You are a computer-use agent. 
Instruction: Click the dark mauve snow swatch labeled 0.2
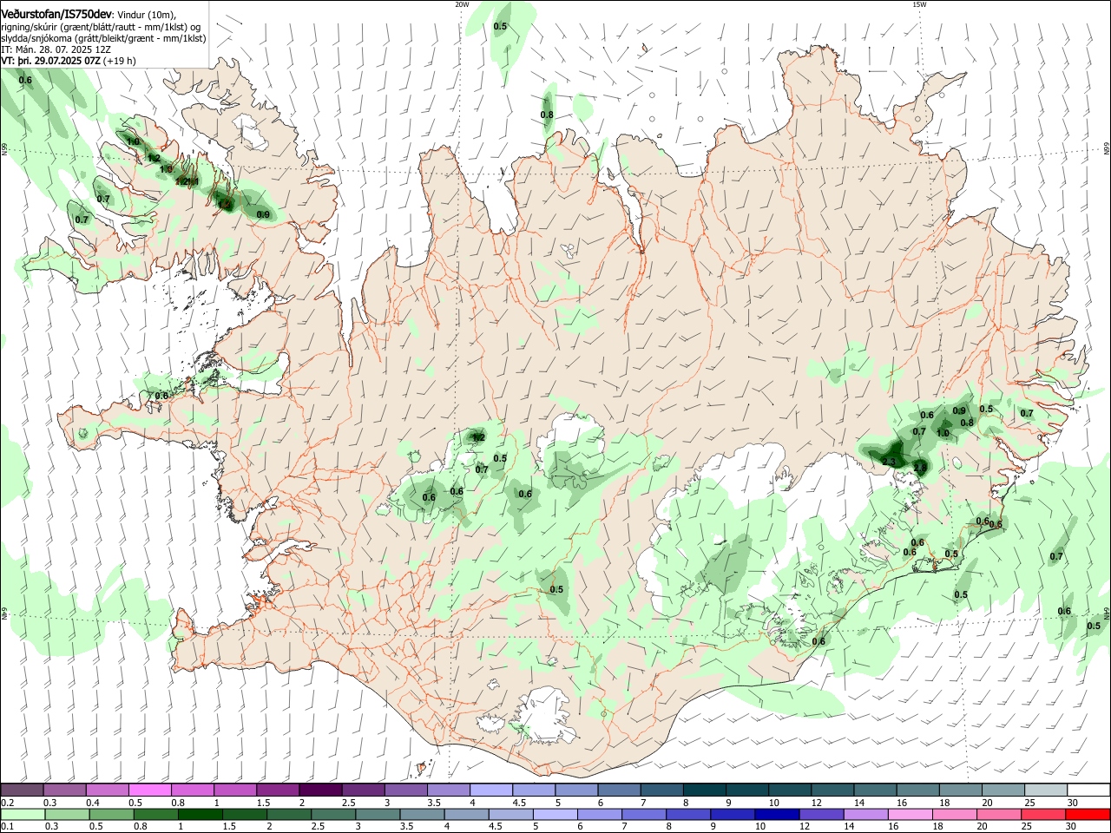point(22,790)
